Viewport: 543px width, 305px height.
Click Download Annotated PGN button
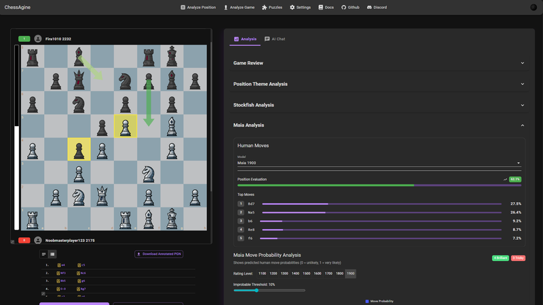[159, 254]
